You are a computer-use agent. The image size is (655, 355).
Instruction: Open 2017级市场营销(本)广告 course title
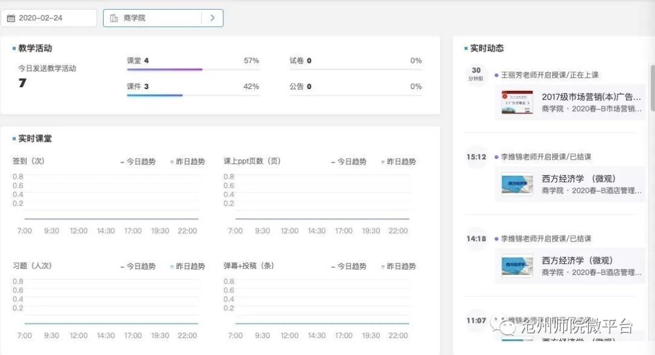pyautogui.click(x=591, y=97)
